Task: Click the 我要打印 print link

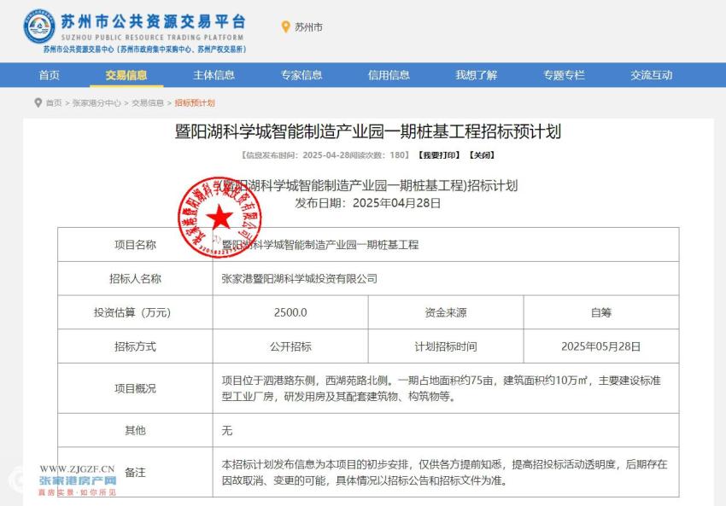Action: (x=439, y=155)
